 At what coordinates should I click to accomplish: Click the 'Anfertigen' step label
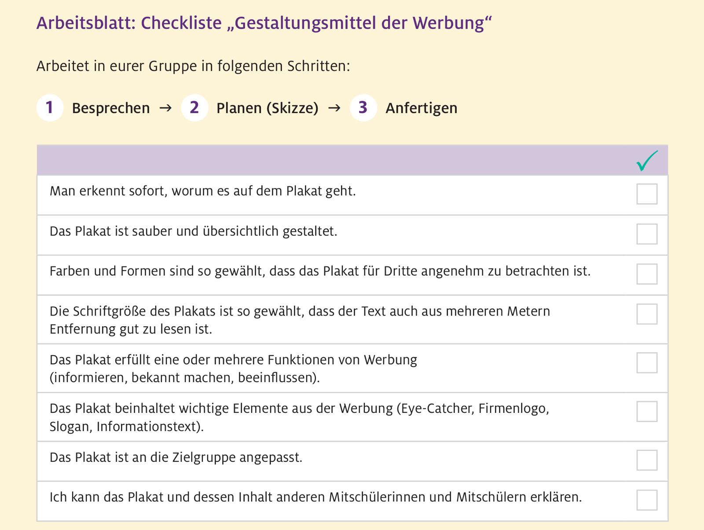(421, 108)
